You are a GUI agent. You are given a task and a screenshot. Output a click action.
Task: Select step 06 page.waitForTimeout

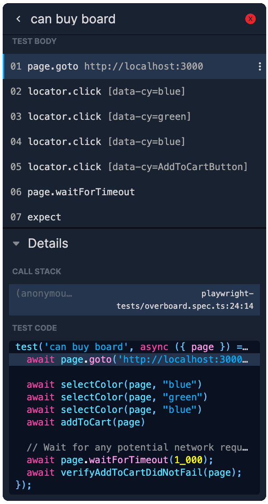tap(81, 192)
